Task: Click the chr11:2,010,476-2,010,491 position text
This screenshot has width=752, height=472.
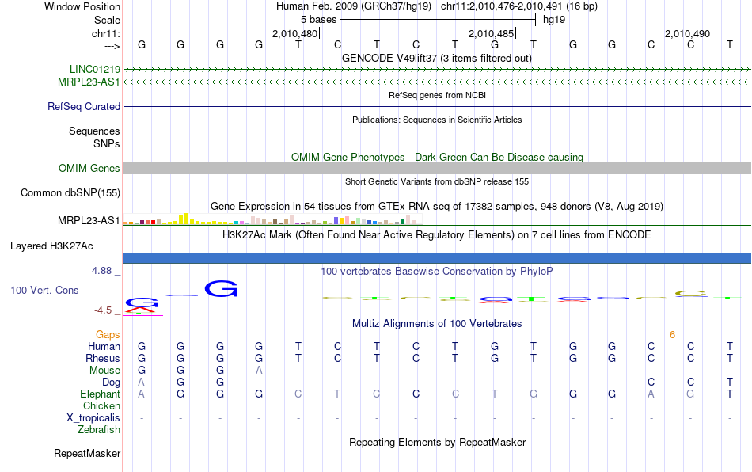Action: pyautogui.click(x=519, y=6)
